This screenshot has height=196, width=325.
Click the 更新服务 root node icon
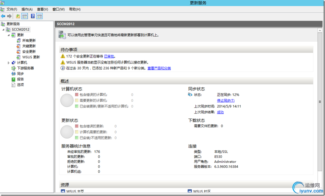click(3, 24)
